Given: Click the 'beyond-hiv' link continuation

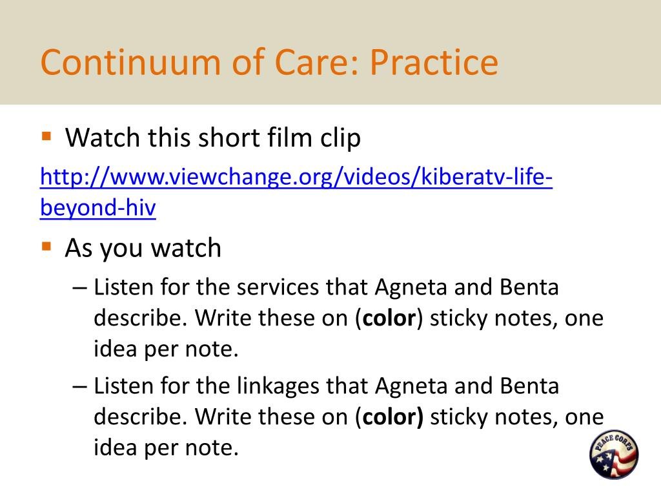Looking at the screenshot, I should click(x=98, y=207).
